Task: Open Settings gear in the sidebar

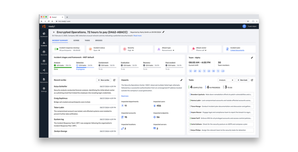Action: coord(44,88)
